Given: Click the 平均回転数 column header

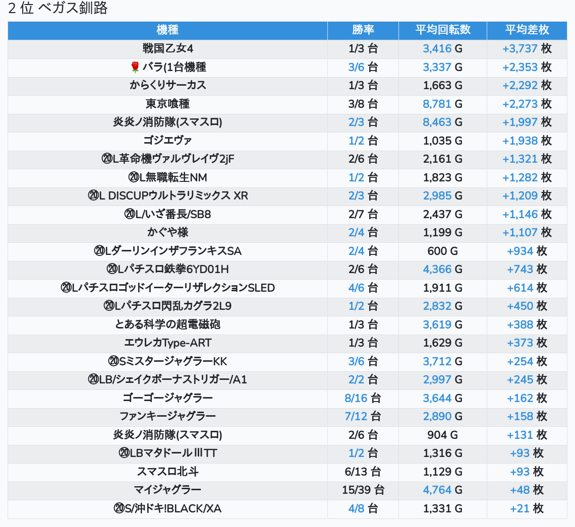Looking at the screenshot, I should coord(442,30).
